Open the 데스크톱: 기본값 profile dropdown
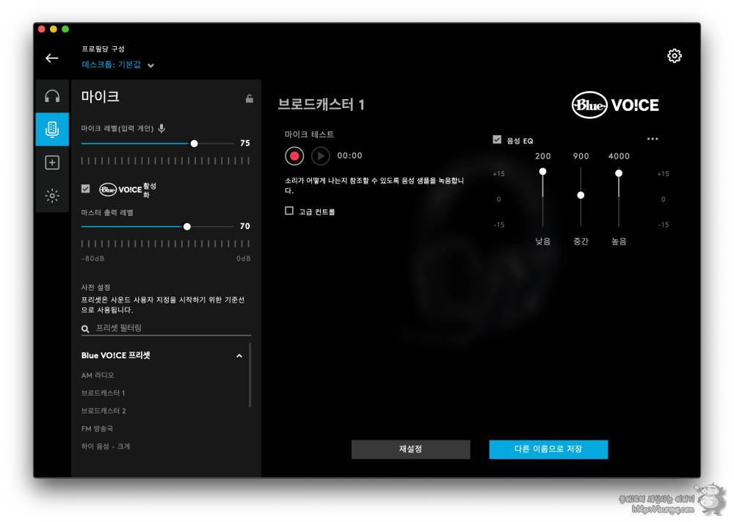734x522 pixels. 118,65
